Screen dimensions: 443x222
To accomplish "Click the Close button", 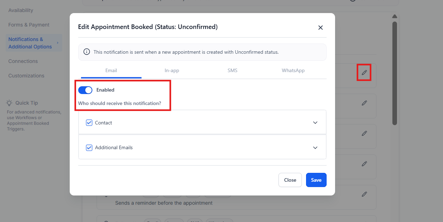I will click(290, 180).
